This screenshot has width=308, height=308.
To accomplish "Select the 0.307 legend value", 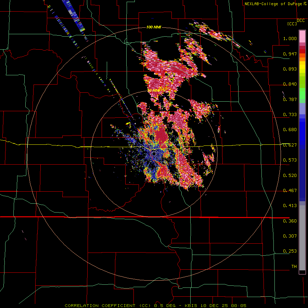I will click(290, 236).
